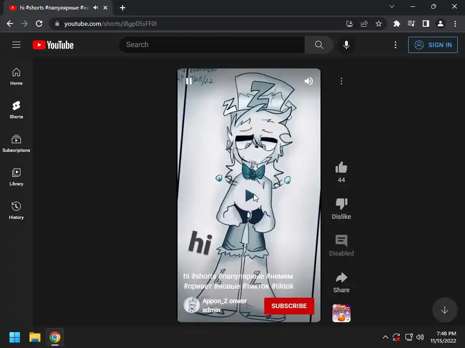This screenshot has width=465, height=348.
Task: Open tab search chevron dropdown
Action: point(392,6)
